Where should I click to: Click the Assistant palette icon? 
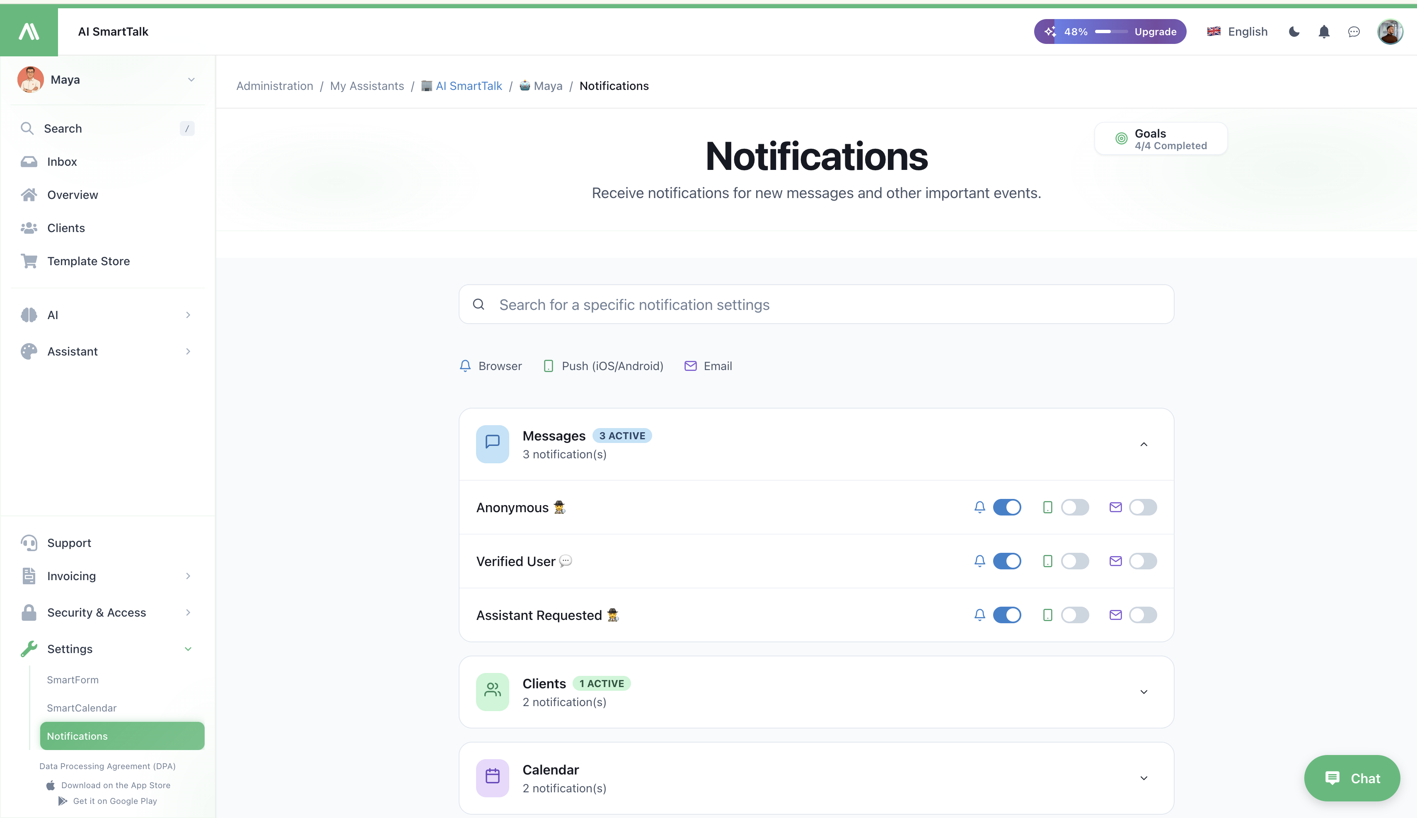pyautogui.click(x=29, y=352)
